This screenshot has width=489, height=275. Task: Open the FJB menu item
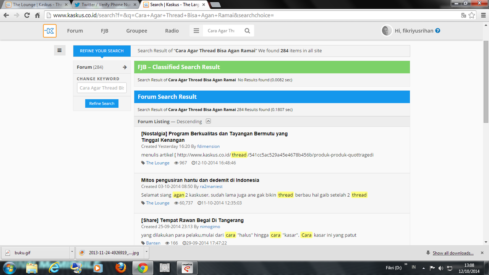pos(104,31)
